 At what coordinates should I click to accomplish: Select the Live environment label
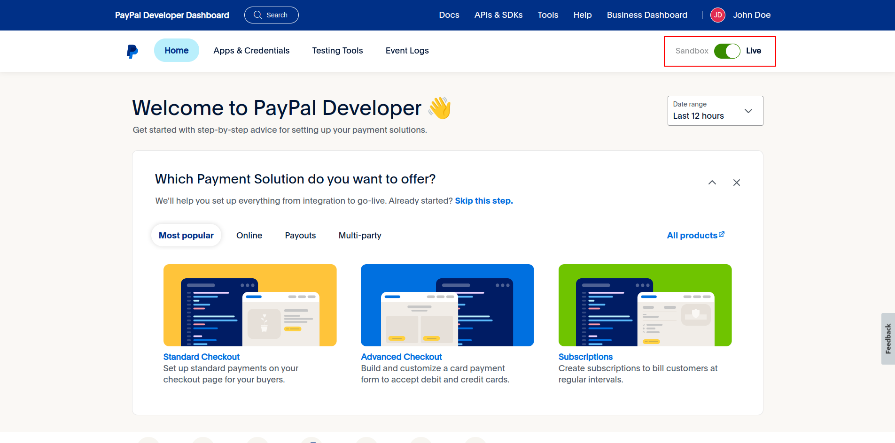click(754, 51)
